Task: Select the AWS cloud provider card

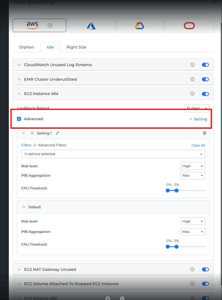Action: (39, 25)
